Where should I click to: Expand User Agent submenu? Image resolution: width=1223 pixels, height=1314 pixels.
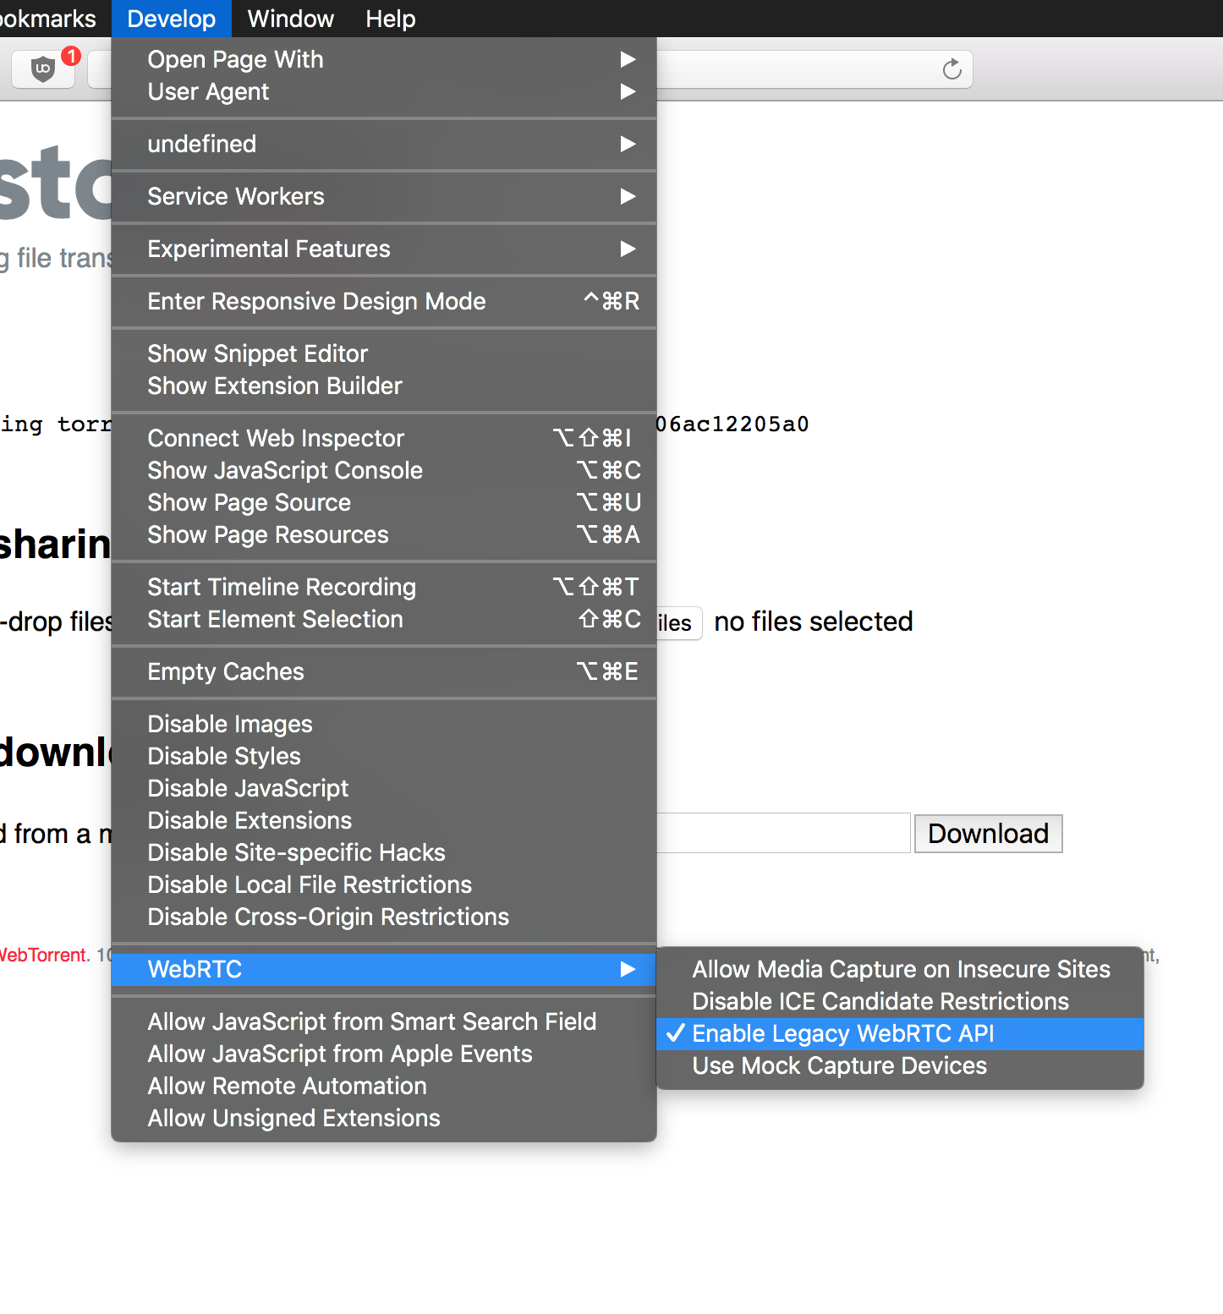[384, 91]
